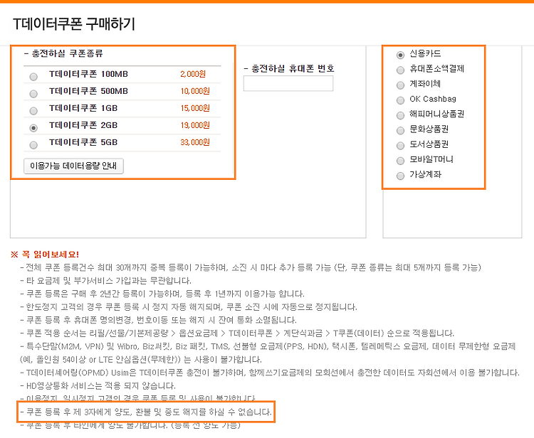This screenshot has width=534, height=438.
Task: Select 신용카드 payment method
Action: tap(400, 55)
